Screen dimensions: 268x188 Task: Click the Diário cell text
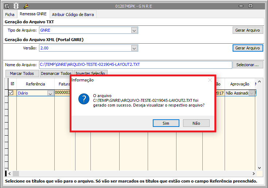pos(23,93)
